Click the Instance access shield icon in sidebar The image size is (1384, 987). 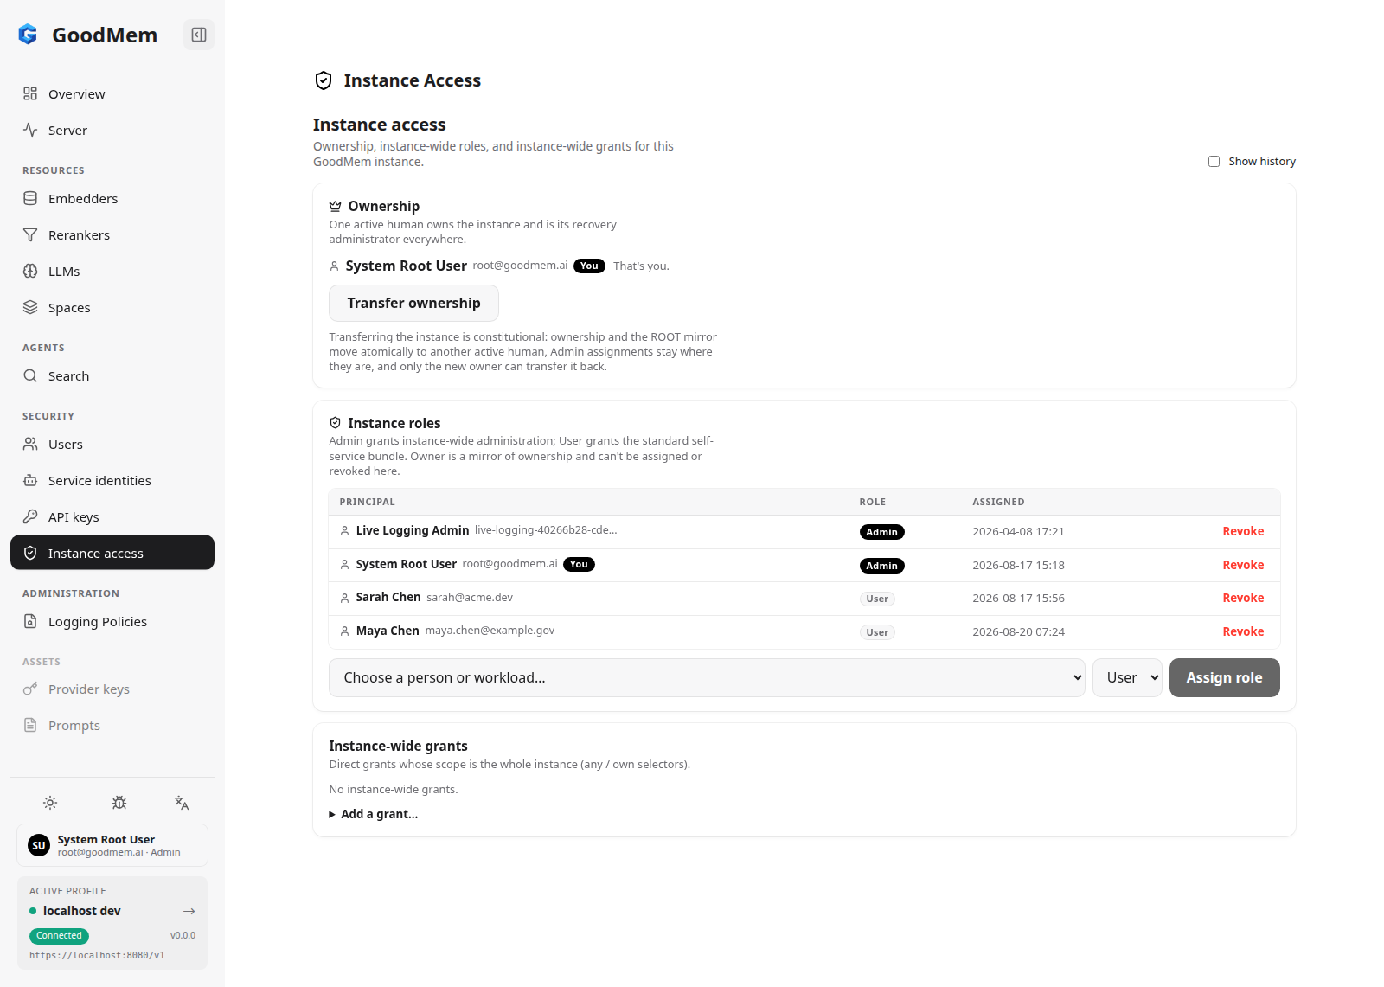click(x=30, y=553)
